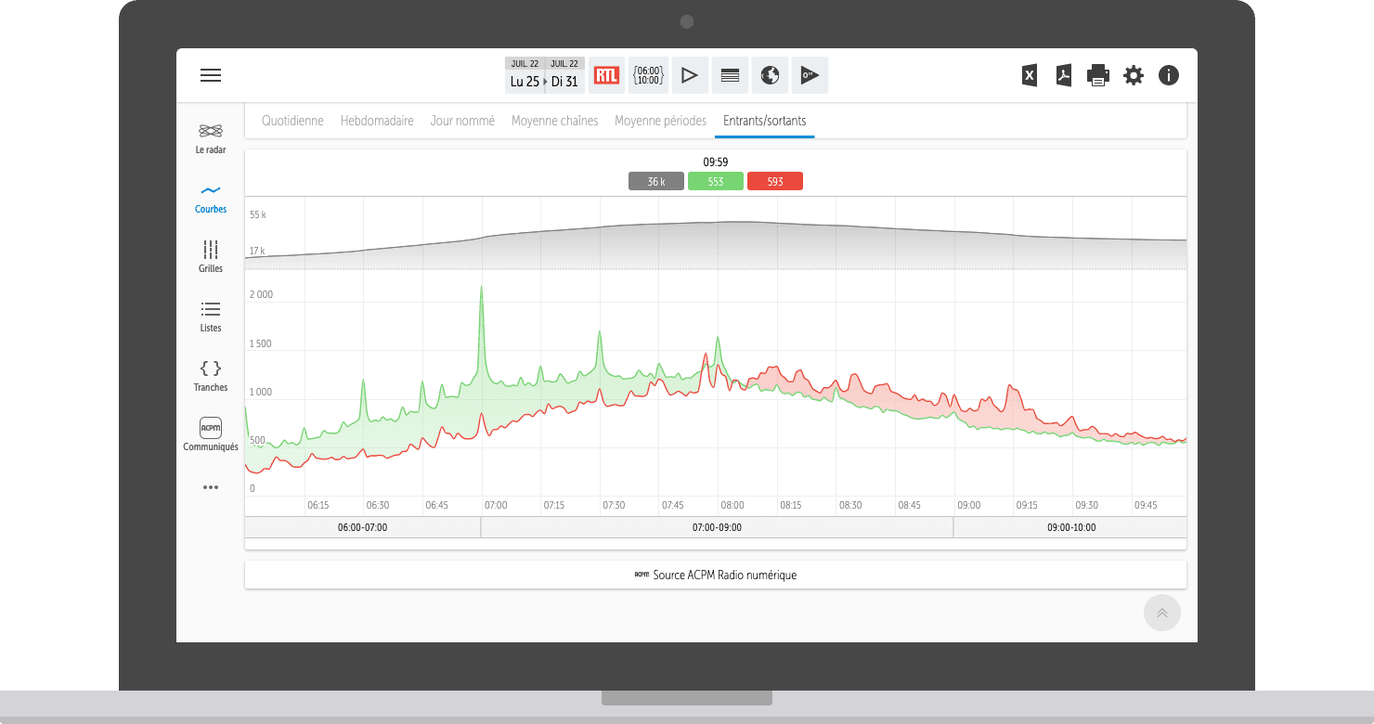This screenshot has height=724, width=1374.
Task: Click the play triangle outline button
Action: [690, 76]
